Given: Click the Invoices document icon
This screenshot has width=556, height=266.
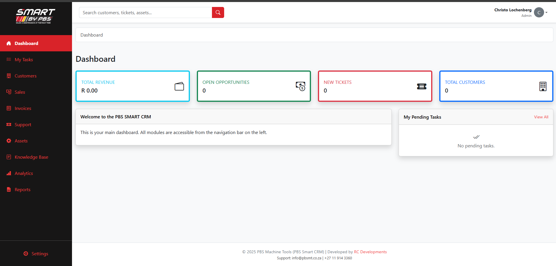Looking at the screenshot, I should coord(9,108).
